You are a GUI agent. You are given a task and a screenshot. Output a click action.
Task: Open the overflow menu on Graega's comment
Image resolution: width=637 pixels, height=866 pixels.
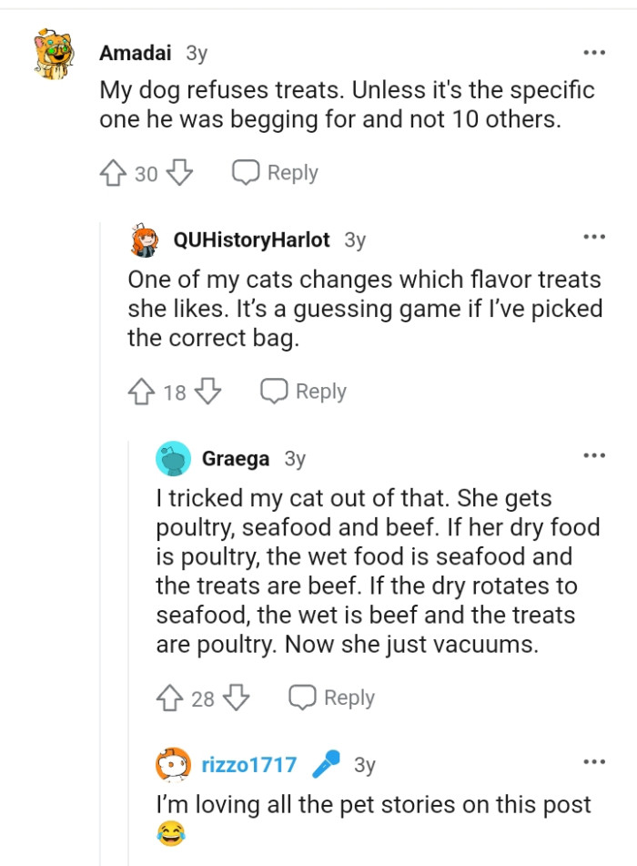[x=593, y=454]
